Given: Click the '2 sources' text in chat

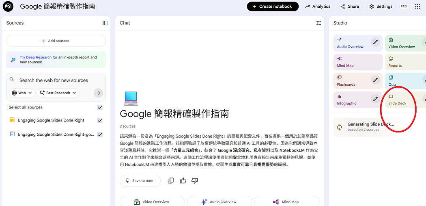Looking at the screenshot, I should 127,126.
